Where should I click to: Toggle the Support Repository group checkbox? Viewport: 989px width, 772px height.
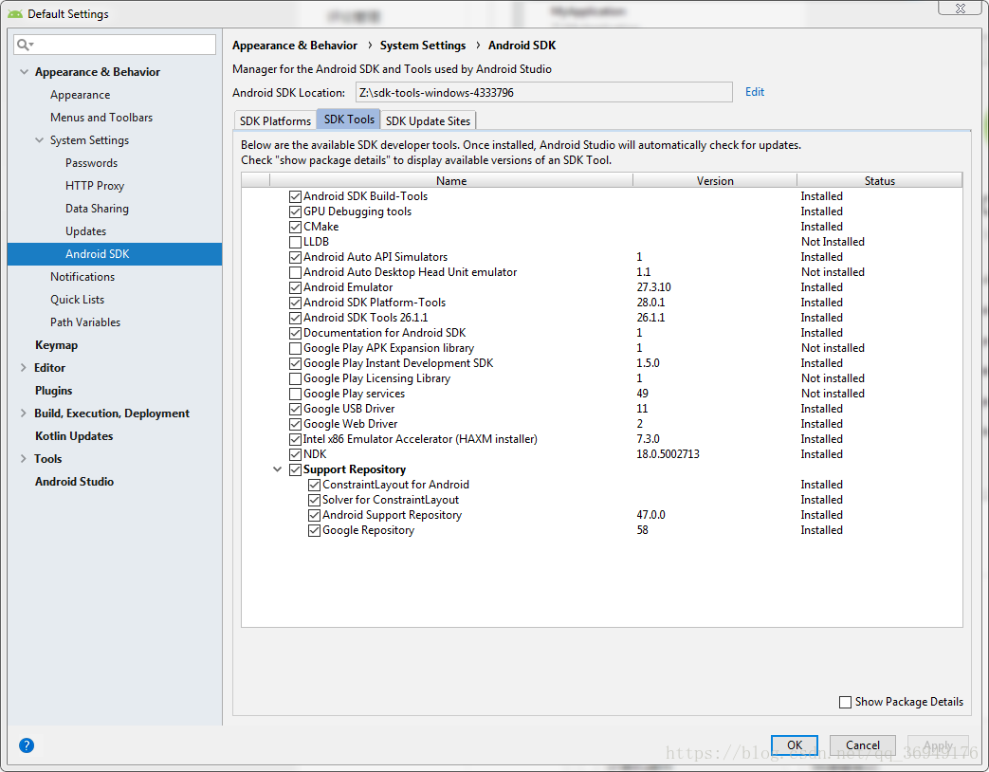[295, 469]
